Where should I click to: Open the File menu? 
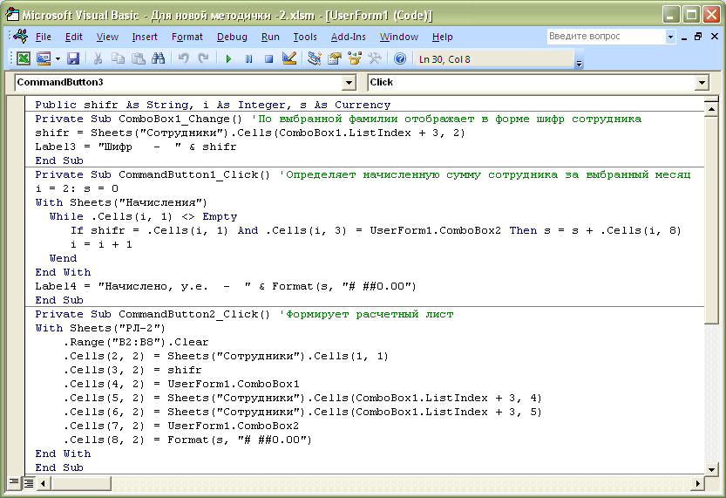click(43, 37)
